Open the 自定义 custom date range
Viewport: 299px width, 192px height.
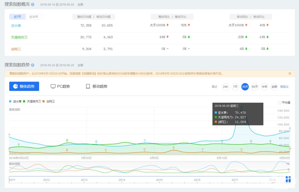point(284,87)
